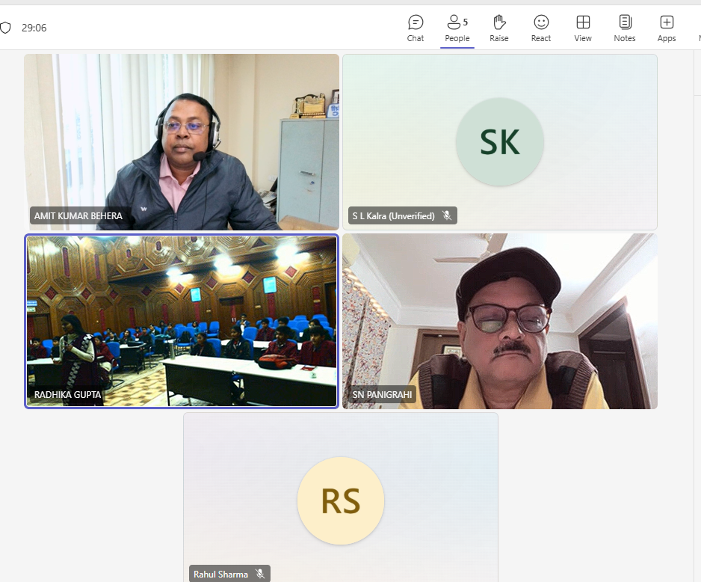Image resolution: width=701 pixels, height=582 pixels.
Task: Click the 29:06 meeting timer
Action: coord(34,28)
